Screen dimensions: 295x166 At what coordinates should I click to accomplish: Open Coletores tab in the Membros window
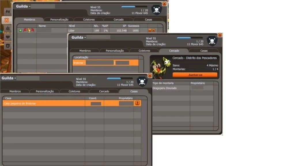coord(89,20)
